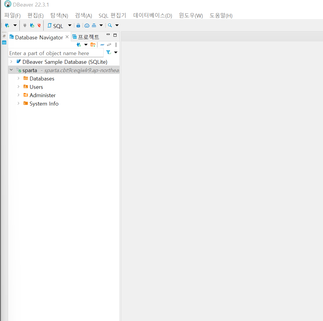Open the SQL 편집기 menu
The width and height of the screenshot is (323, 321).
click(112, 15)
